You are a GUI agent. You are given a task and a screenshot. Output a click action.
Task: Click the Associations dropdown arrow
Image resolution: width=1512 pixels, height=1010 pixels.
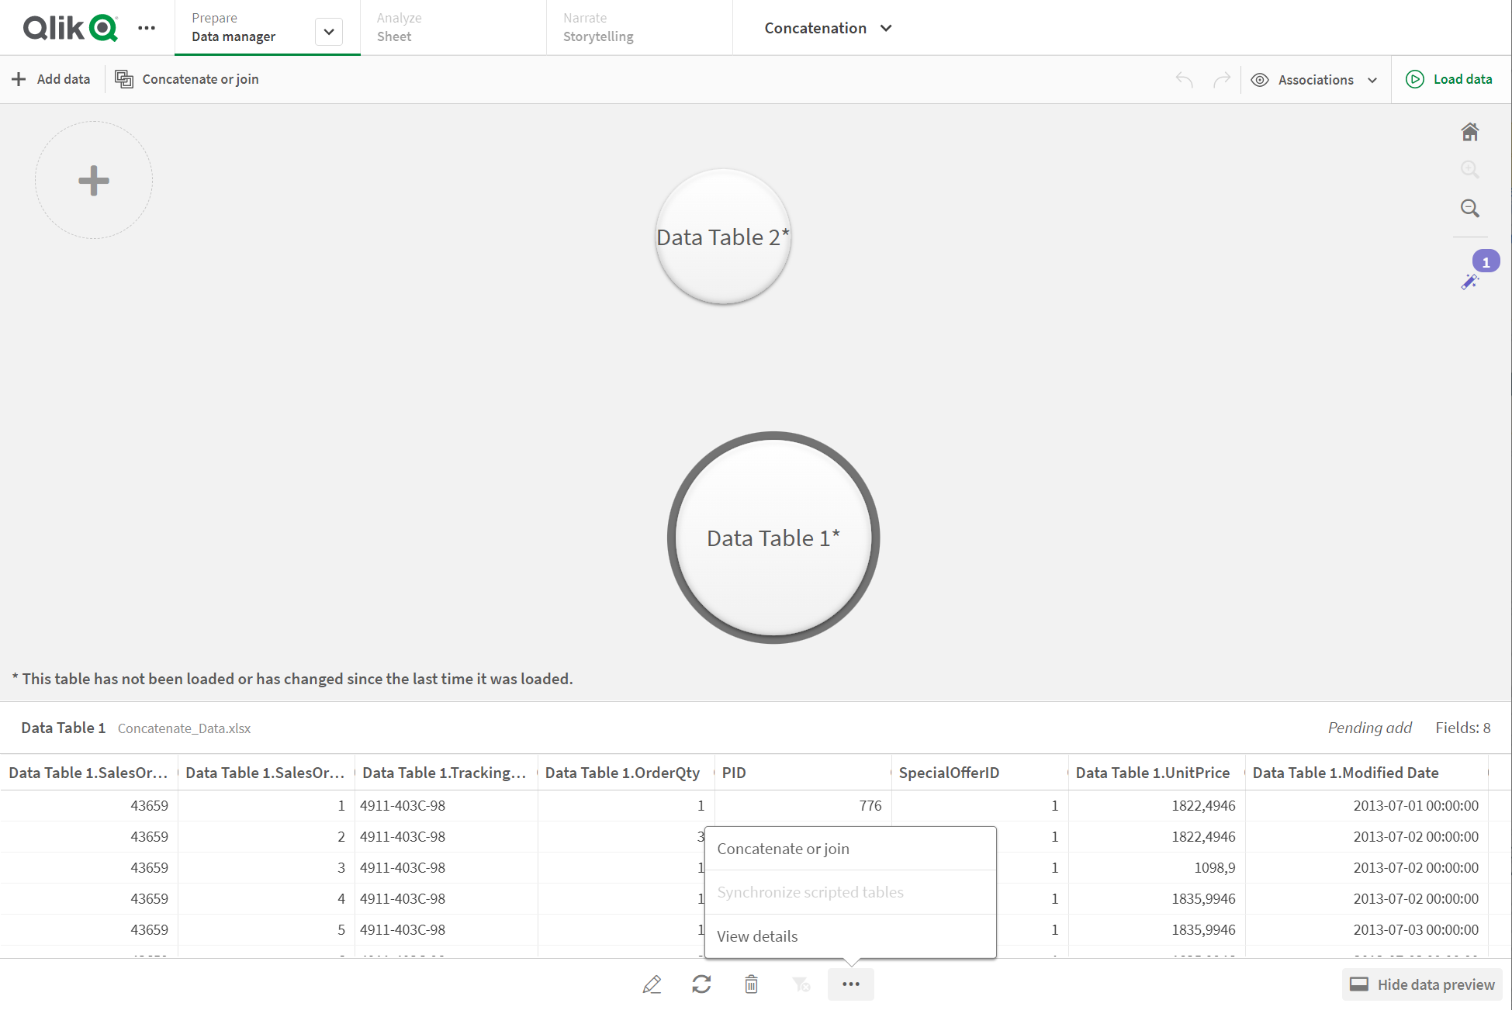[x=1375, y=79]
